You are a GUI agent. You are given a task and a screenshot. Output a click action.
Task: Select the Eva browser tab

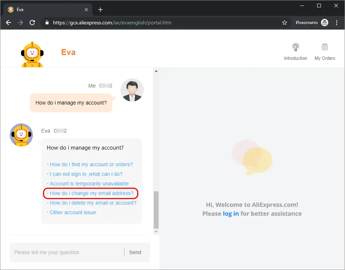click(x=48, y=10)
